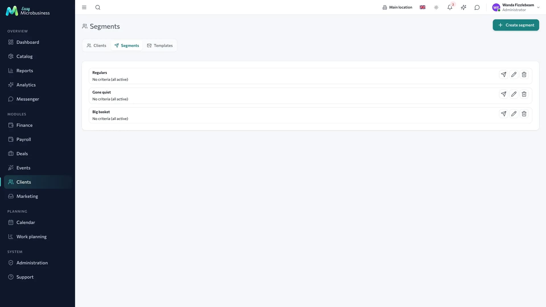Viewport: 546px width, 307px height.
Task: Edit the Regulars segment
Action: [x=514, y=74]
